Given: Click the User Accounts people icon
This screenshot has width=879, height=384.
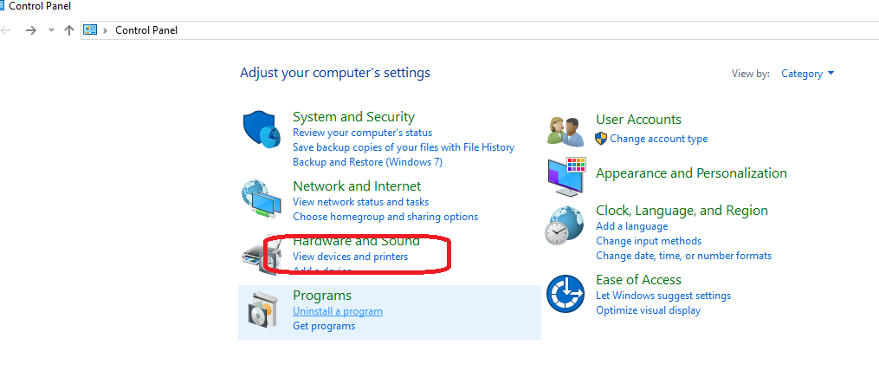Looking at the screenshot, I should 566,132.
